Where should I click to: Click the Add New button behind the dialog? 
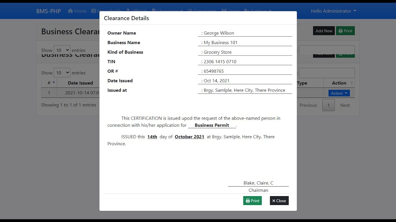(x=324, y=31)
